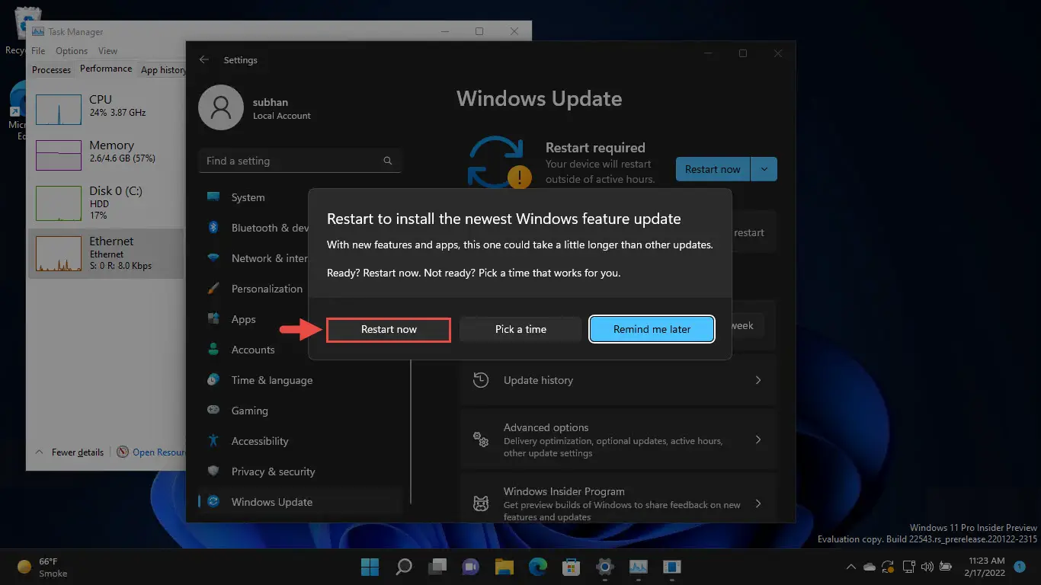Click the Windows Update restart tray icon
The width and height of the screenshot is (1041, 585).
click(889, 567)
